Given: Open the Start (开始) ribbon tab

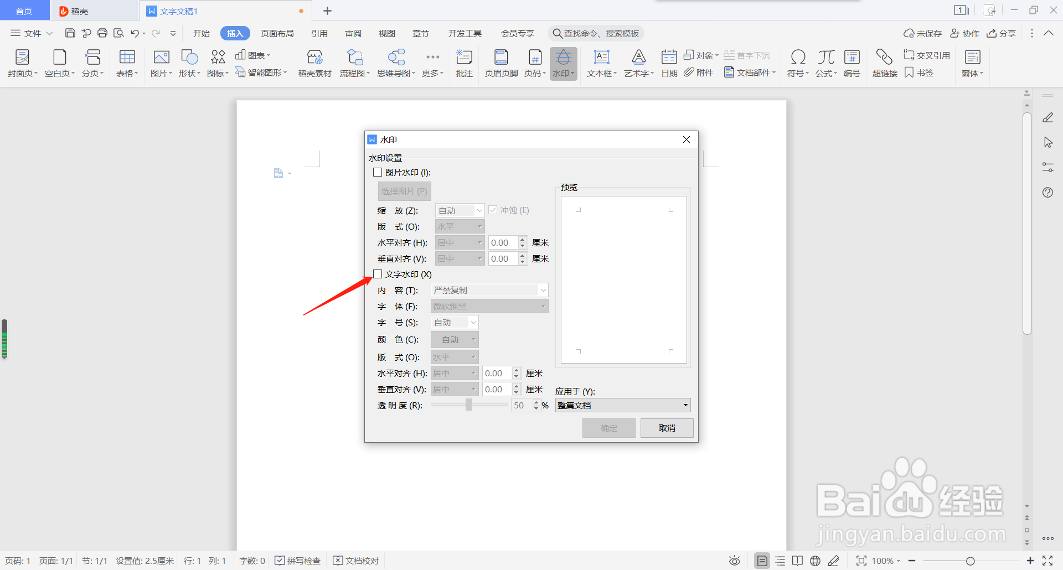Looking at the screenshot, I should (x=202, y=33).
